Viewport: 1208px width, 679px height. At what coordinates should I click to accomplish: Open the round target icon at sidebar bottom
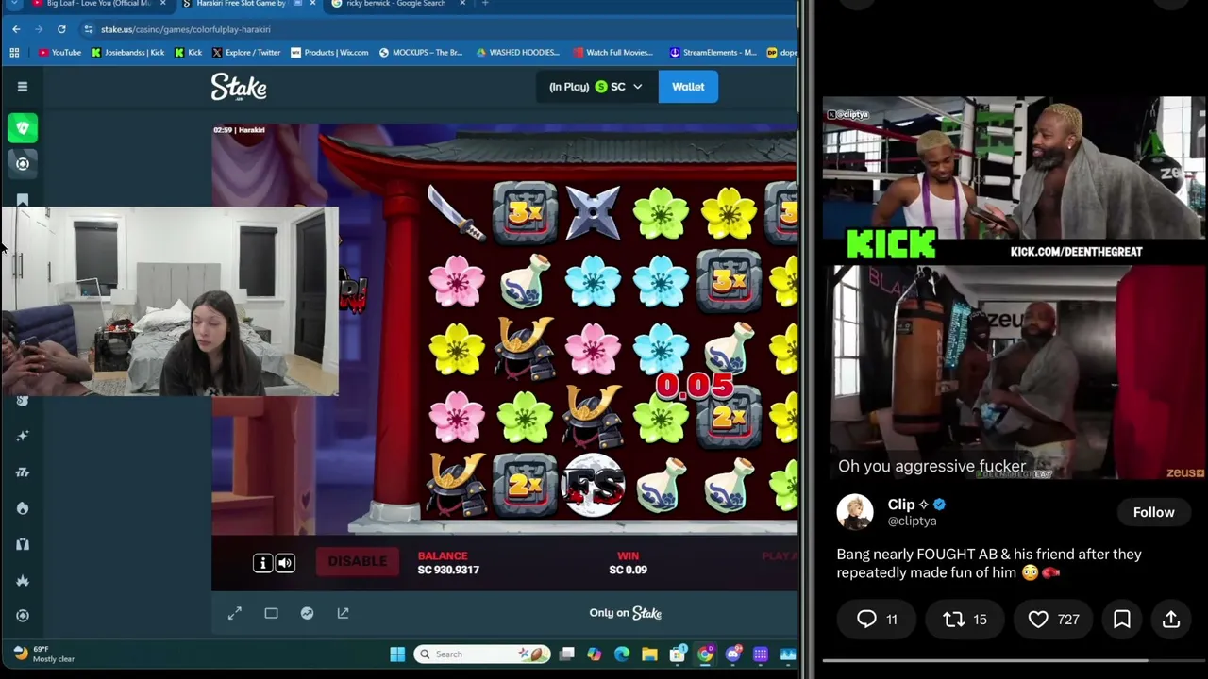click(23, 616)
